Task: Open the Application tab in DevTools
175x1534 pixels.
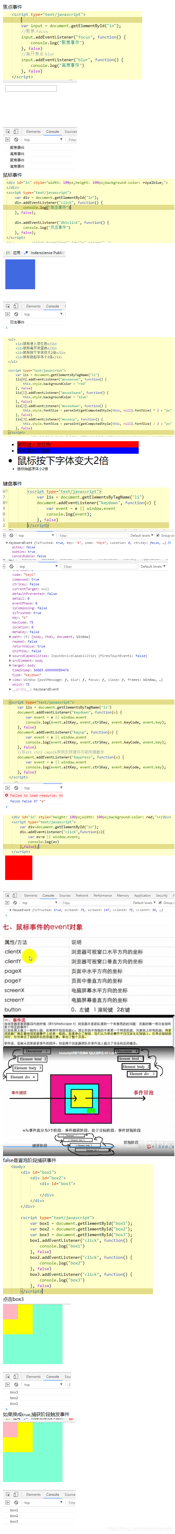Action: tap(142, 895)
